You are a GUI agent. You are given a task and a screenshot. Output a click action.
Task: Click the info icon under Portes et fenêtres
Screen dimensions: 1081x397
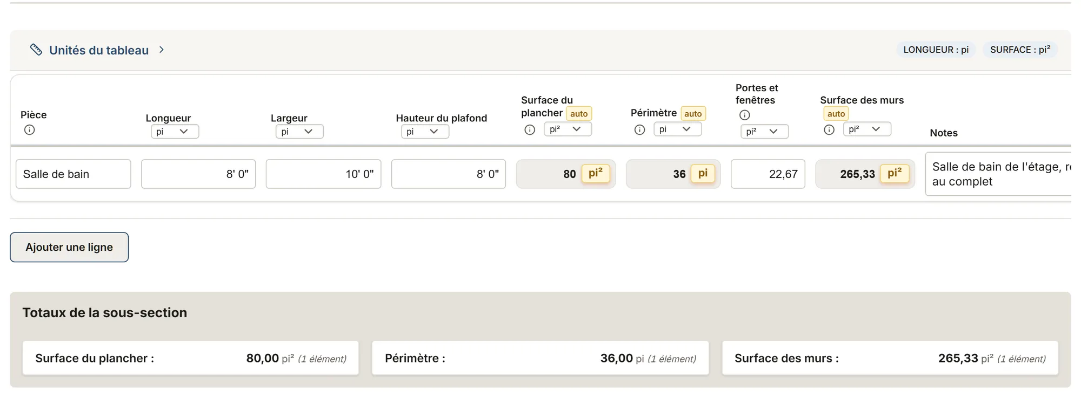tap(744, 115)
